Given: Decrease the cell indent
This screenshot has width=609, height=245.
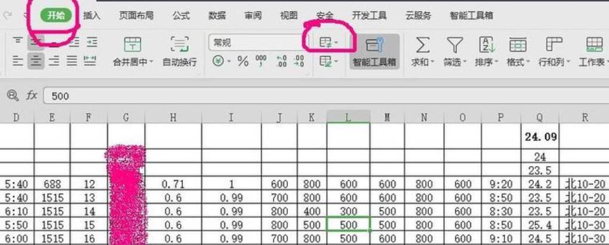Looking at the screenshot, I should tap(74, 42).
